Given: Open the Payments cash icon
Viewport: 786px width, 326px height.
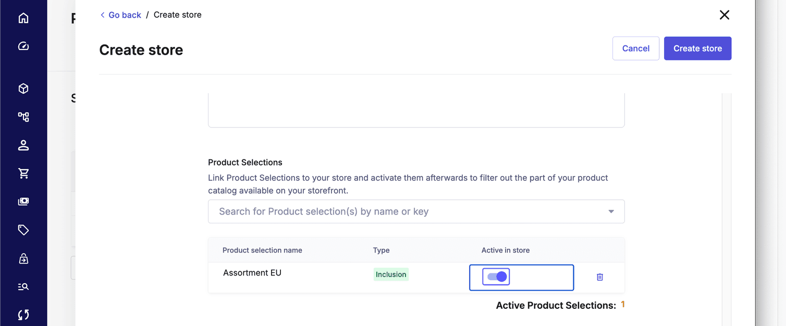Looking at the screenshot, I should coord(23,201).
